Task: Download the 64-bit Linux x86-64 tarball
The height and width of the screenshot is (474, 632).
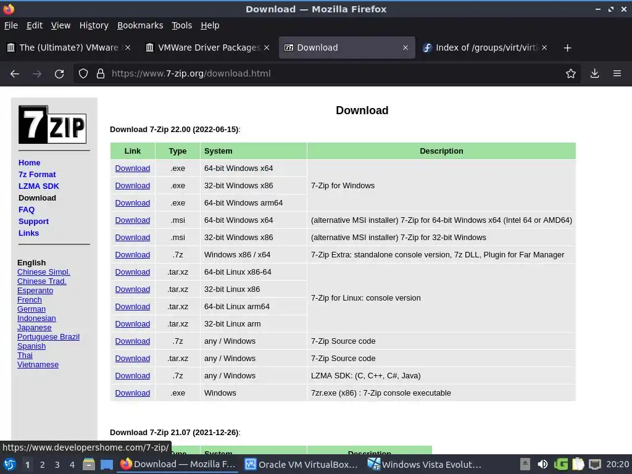Action: point(133,272)
